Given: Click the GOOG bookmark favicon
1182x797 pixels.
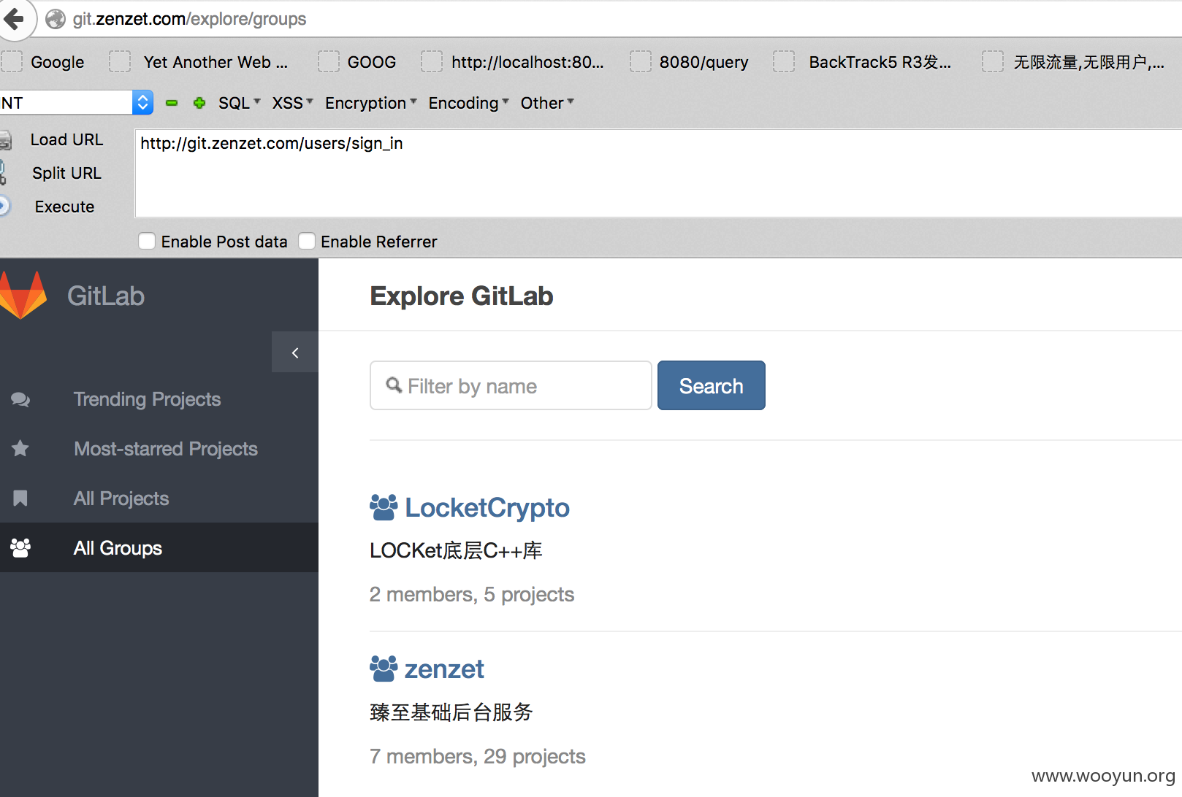Looking at the screenshot, I should [x=329, y=61].
